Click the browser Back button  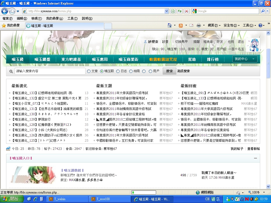4,11
